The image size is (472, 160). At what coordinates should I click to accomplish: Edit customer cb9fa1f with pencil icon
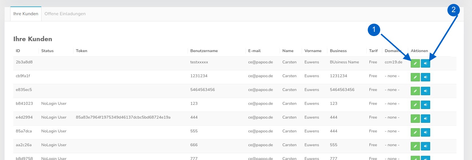[x=415, y=77]
